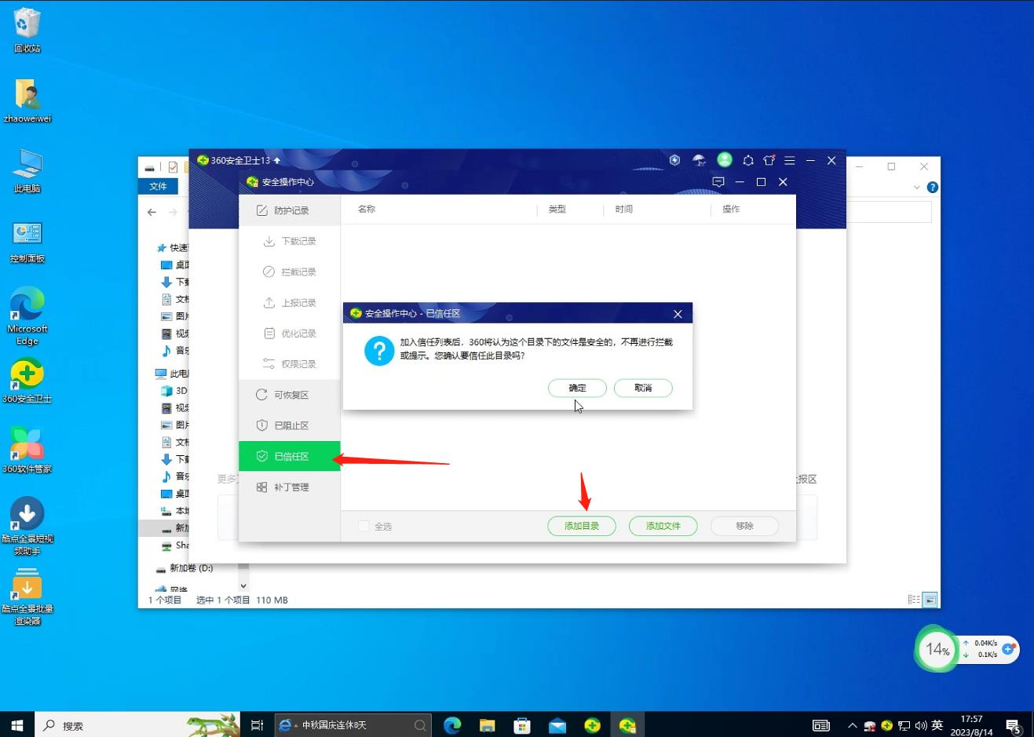Switch to the 已阻止区 section
The width and height of the screenshot is (1034, 737).
point(290,425)
